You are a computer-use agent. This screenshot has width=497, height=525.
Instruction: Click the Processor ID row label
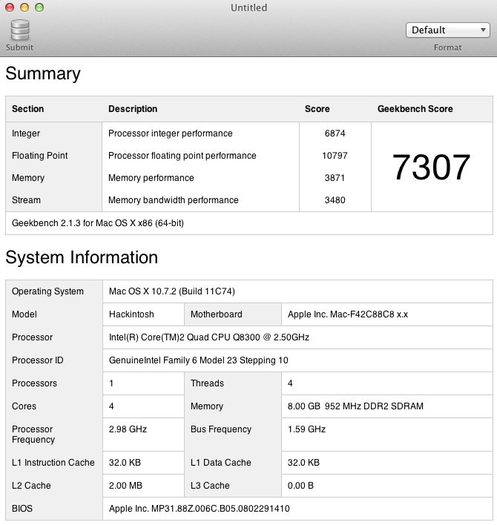click(38, 360)
